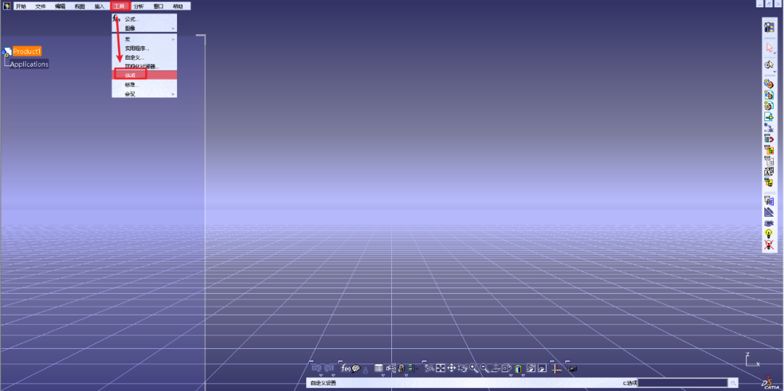Click the 自定义设置 status bar text
Image resolution: width=784 pixels, height=391 pixels.
point(323,383)
